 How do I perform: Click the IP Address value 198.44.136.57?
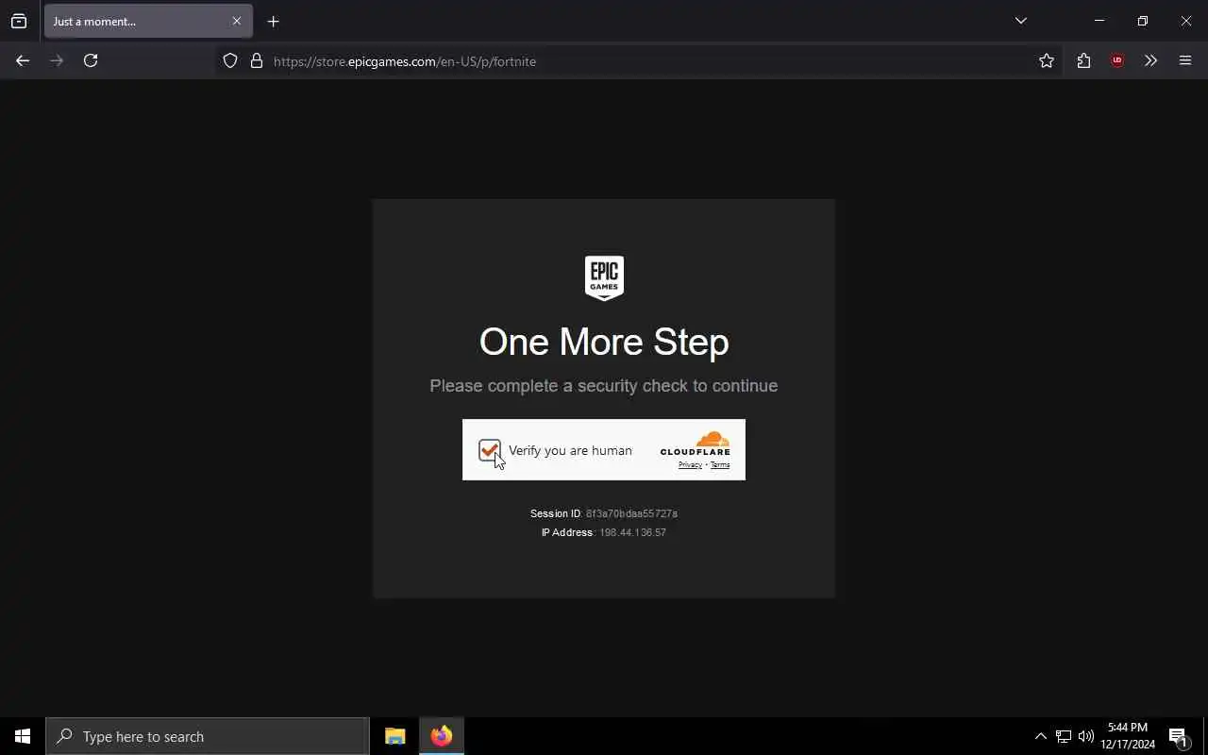(x=632, y=532)
